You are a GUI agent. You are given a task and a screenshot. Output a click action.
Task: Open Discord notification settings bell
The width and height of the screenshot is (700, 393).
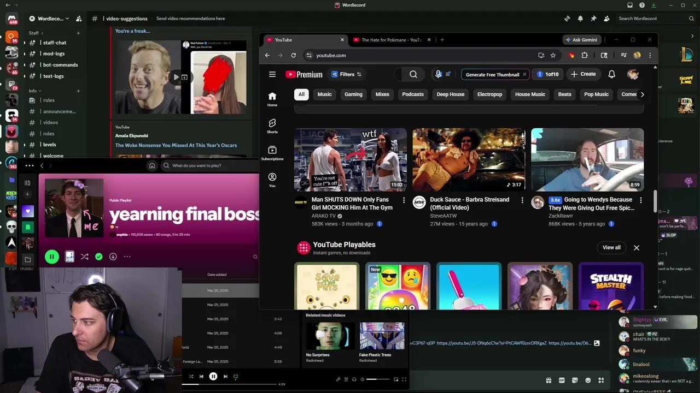(x=580, y=19)
